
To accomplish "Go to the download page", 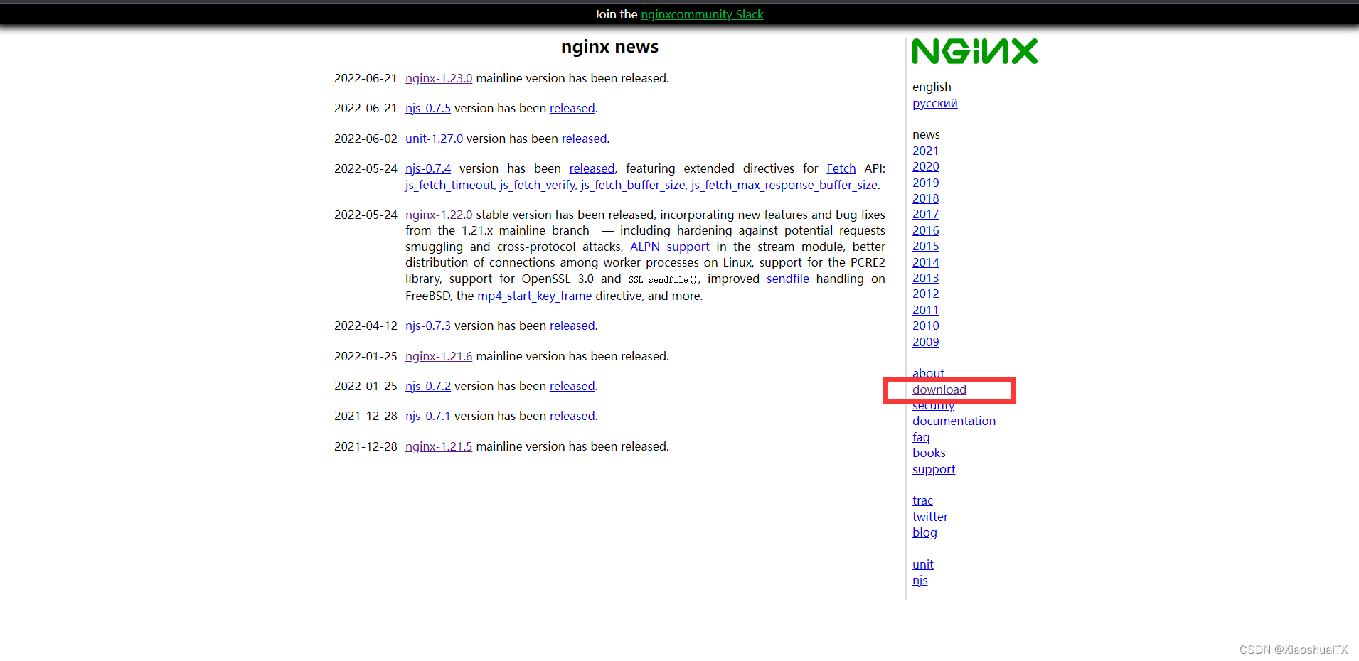I will pyautogui.click(x=939, y=389).
